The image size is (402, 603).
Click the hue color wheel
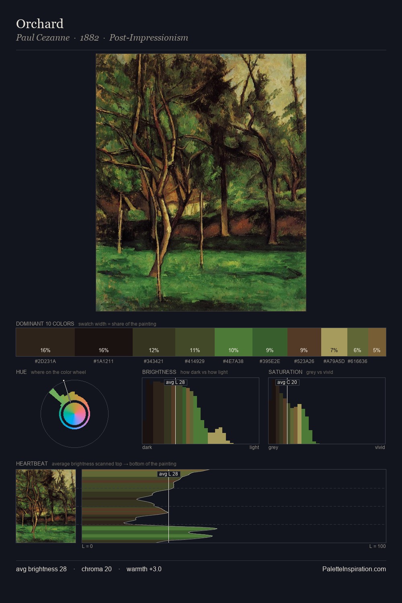74,414
